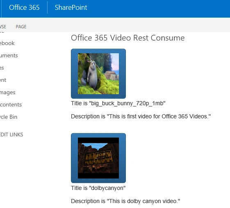Open the Recycle Bin link
230x208 pixels.
tap(9, 117)
